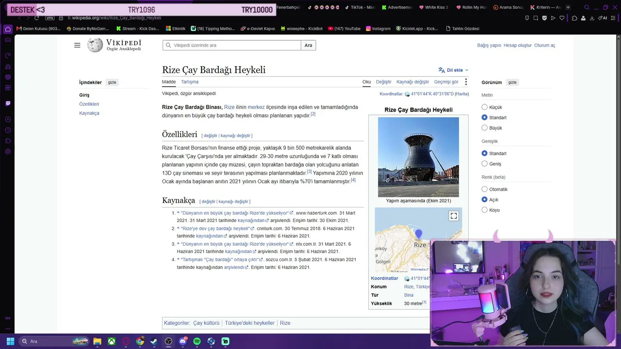Screen dimensions: 621x349
Task: Open history clock icon in Opera sidebar
Action: pos(8,130)
